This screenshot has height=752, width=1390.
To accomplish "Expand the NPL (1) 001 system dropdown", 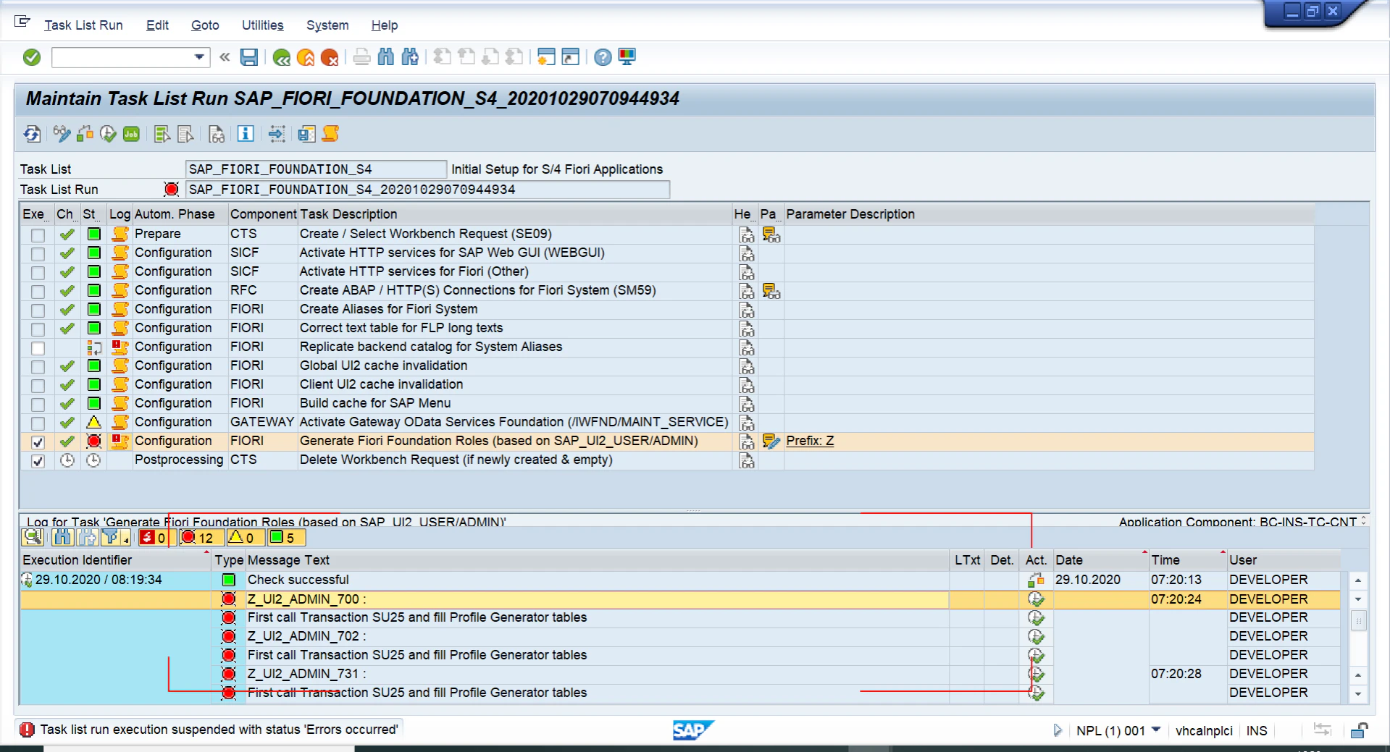I will (1156, 730).
